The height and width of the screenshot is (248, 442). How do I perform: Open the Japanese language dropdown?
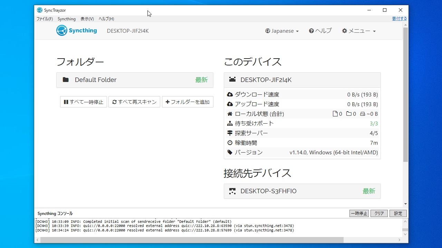click(282, 31)
